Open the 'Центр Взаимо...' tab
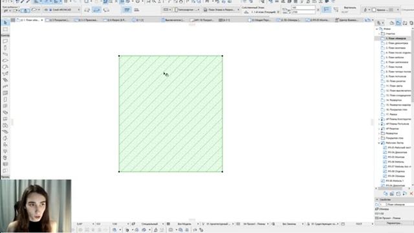The height and width of the screenshot is (233, 414). (347, 20)
